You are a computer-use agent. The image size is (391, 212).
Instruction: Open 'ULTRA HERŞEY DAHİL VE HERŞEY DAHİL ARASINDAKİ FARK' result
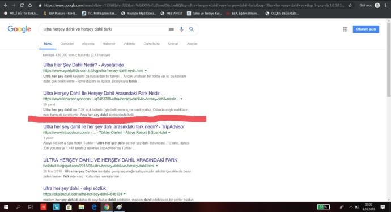[110, 160]
